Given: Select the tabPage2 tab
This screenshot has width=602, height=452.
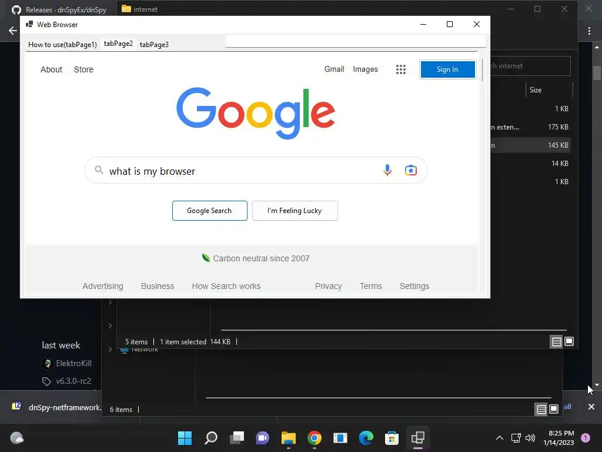Looking at the screenshot, I should click(118, 44).
